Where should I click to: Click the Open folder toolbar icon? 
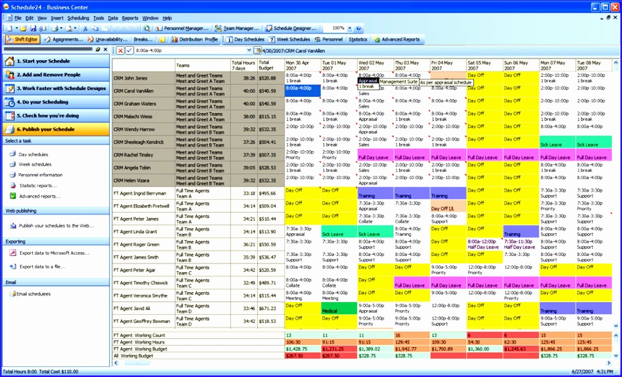[23, 29]
